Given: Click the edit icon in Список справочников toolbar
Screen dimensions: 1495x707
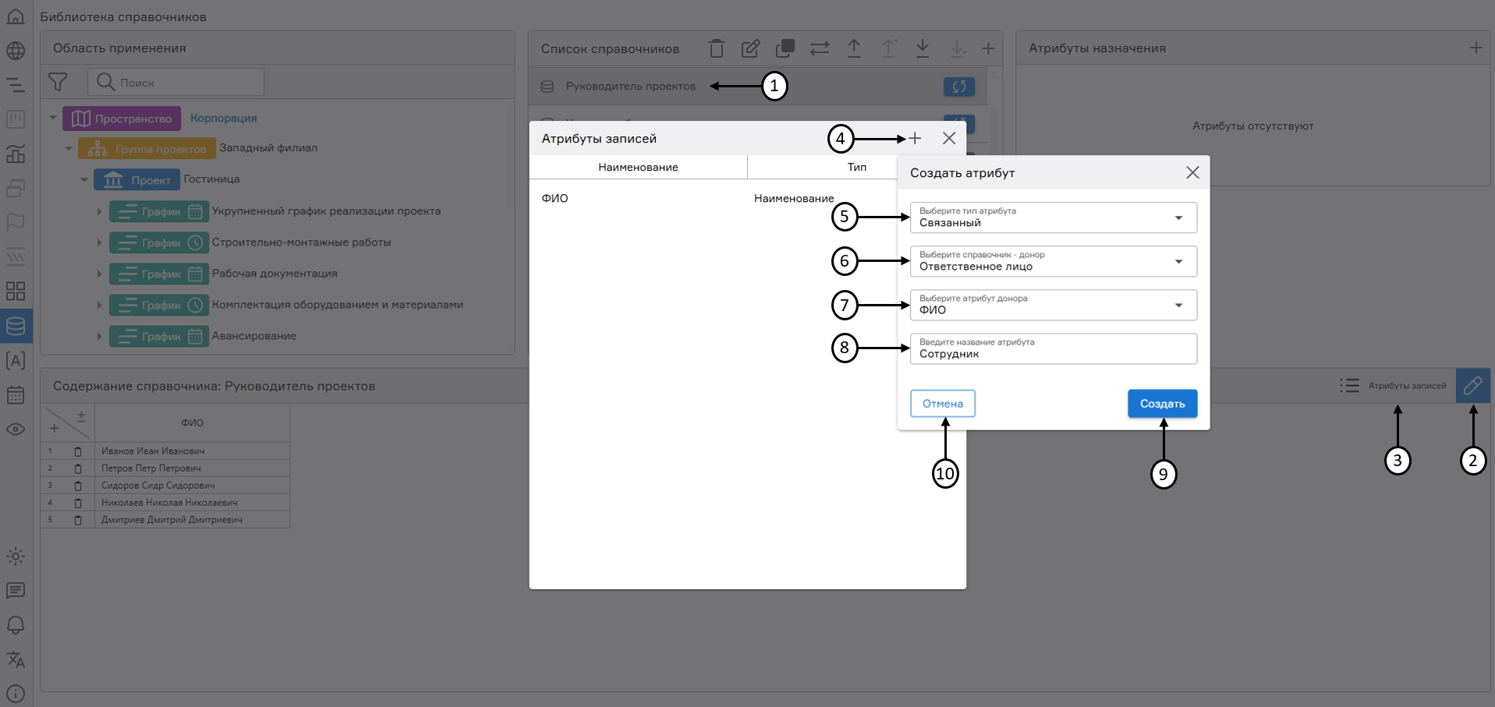Looking at the screenshot, I should coord(750,48).
